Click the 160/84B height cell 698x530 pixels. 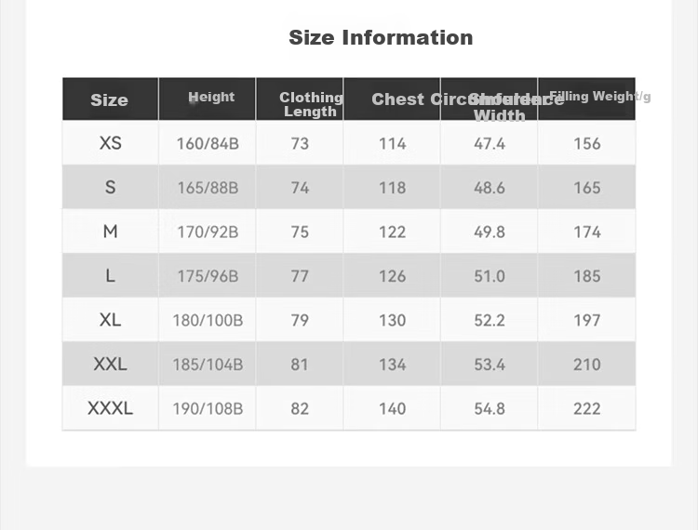tap(208, 143)
